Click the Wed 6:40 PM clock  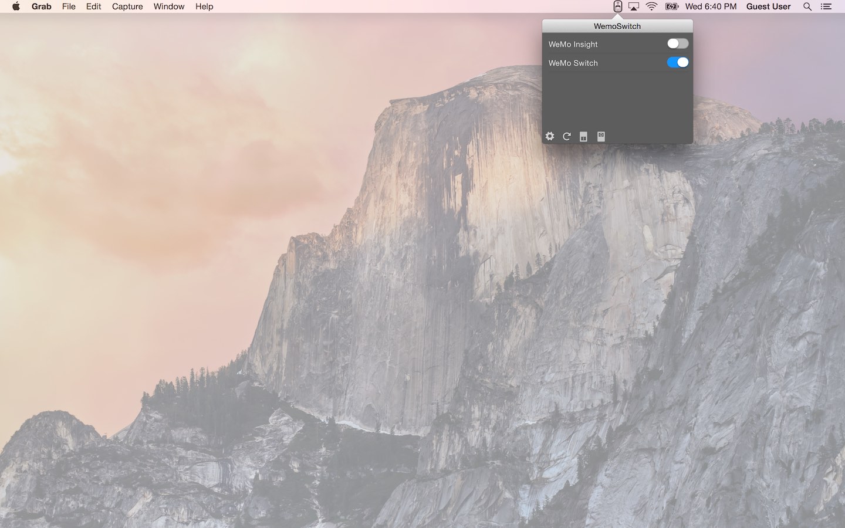point(711,6)
